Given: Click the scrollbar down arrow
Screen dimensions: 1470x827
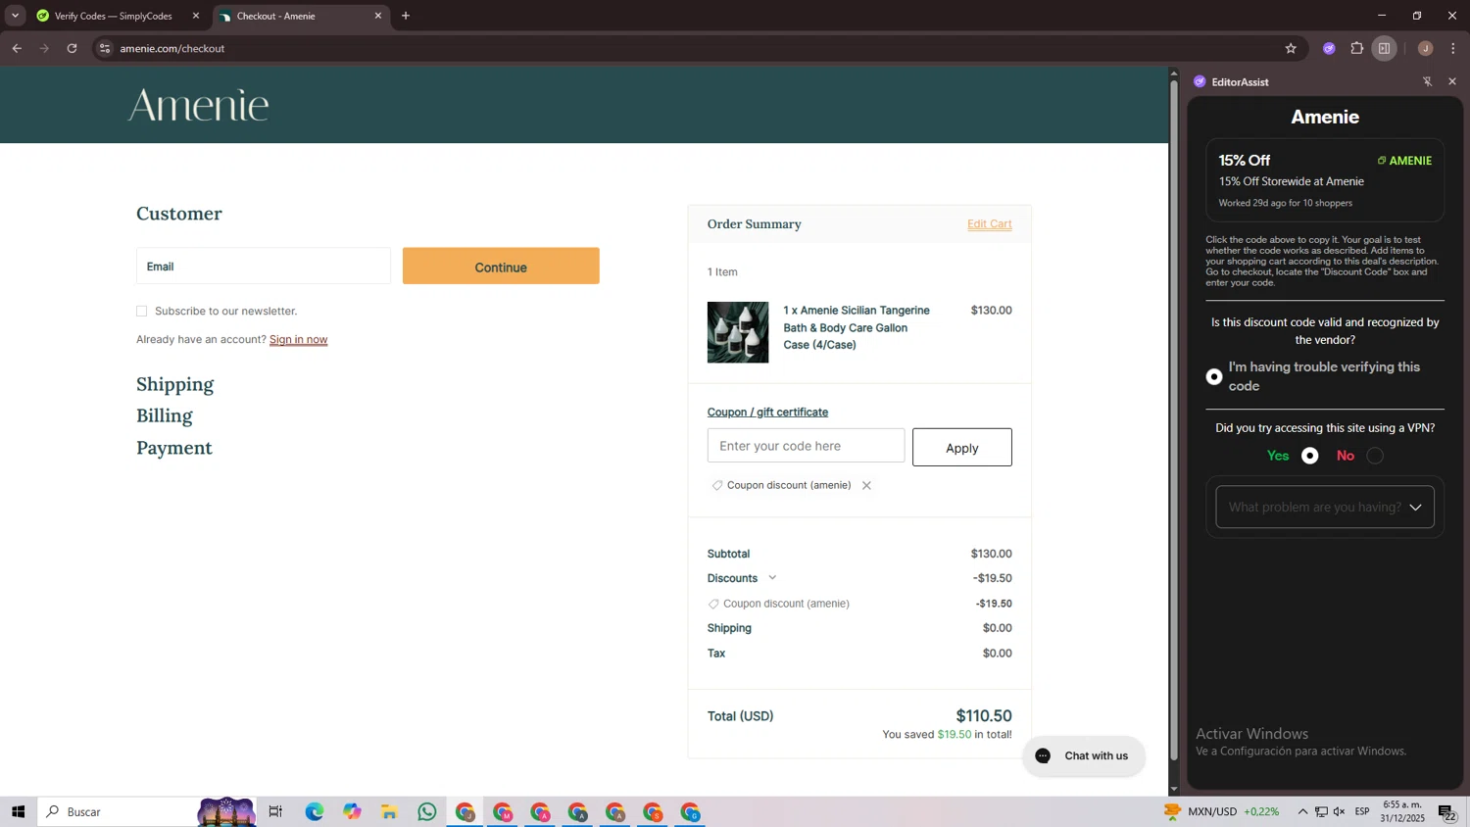Looking at the screenshot, I should [1174, 789].
